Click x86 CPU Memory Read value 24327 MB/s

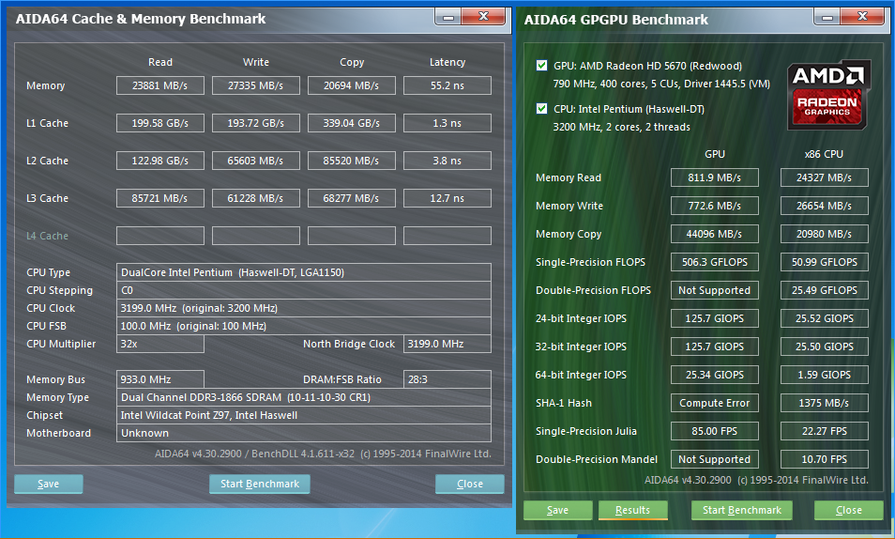coord(825,177)
